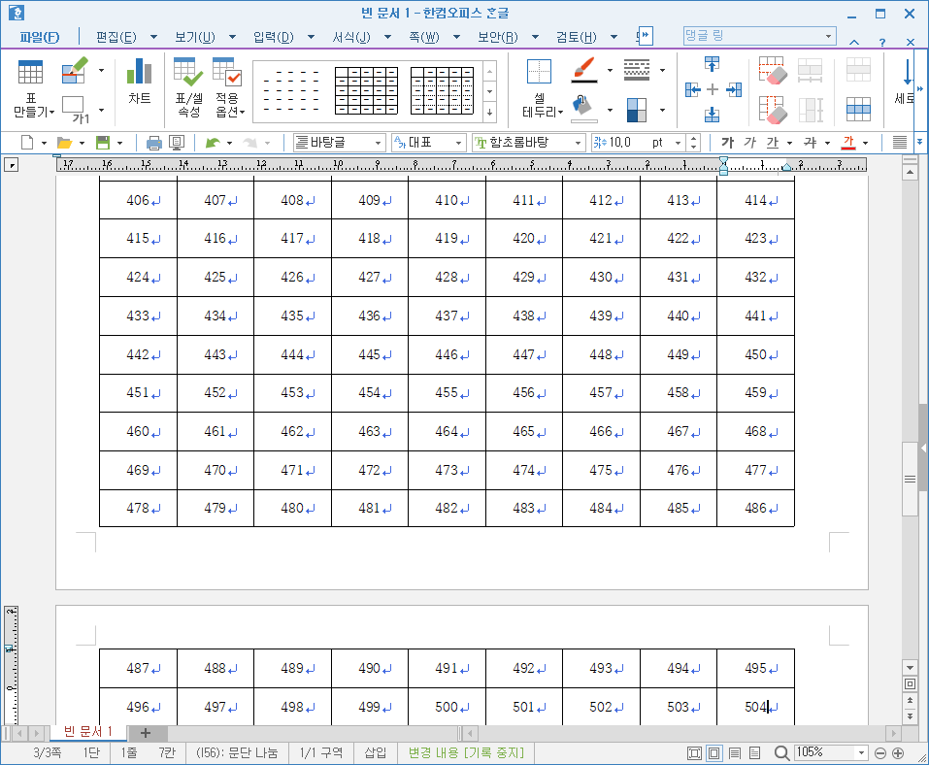Toggle strikethrough 가 formatting

[810, 142]
